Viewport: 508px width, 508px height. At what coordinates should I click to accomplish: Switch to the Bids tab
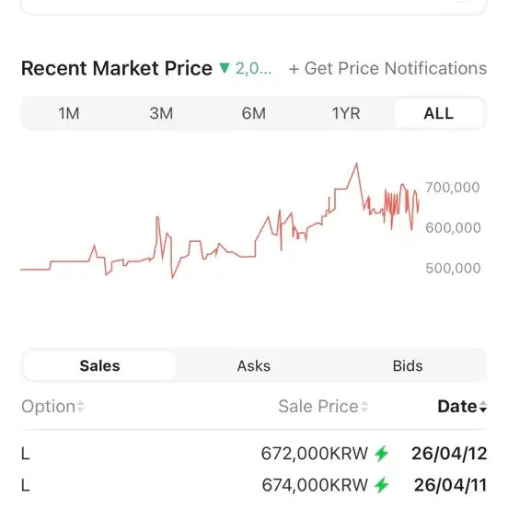click(408, 365)
